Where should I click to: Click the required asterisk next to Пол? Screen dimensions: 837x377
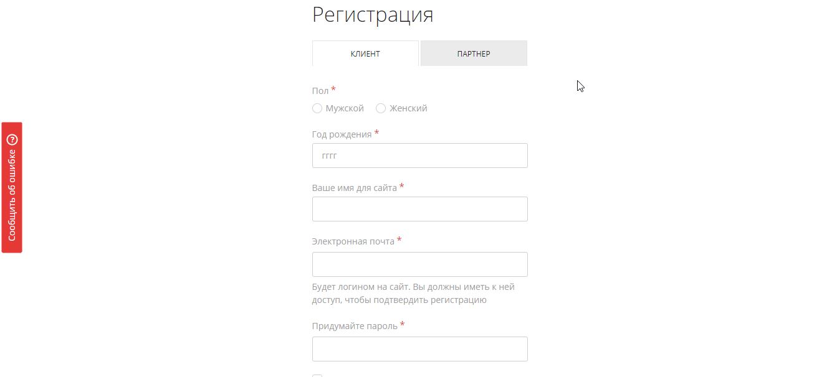tap(333, 89)
